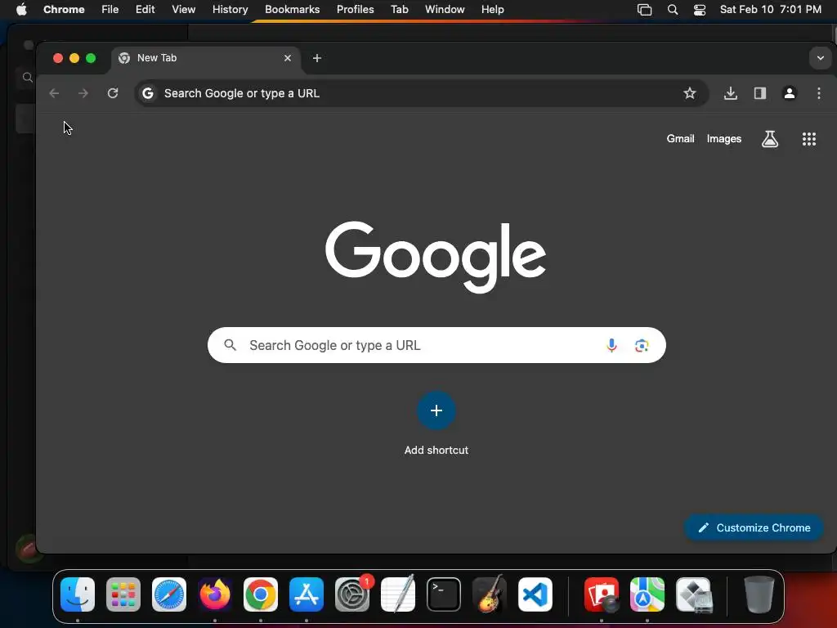Click the Google logo
Image resolution: width=837 pixels, height=628 pixels.
click(436, 257)
